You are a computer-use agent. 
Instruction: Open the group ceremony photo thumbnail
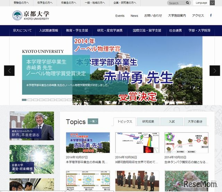(137, 181)
